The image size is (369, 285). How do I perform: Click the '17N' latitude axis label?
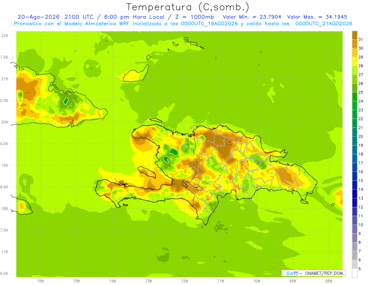click(5, 252)
